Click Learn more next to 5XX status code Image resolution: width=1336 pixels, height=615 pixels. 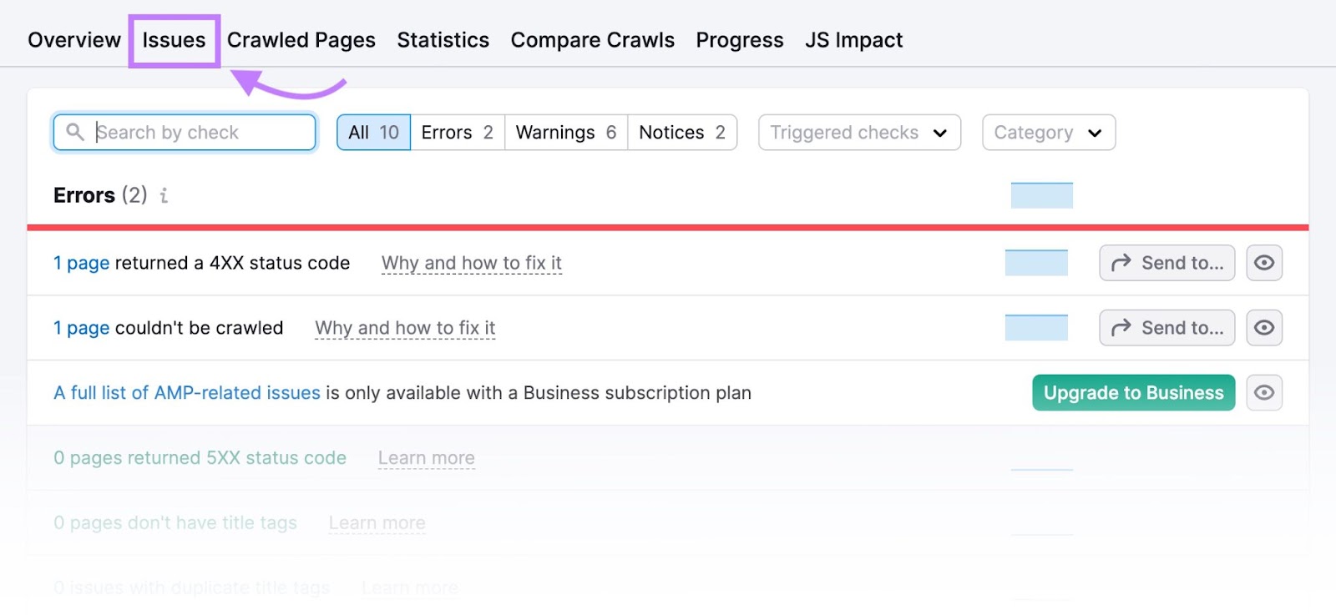(426, 457)
